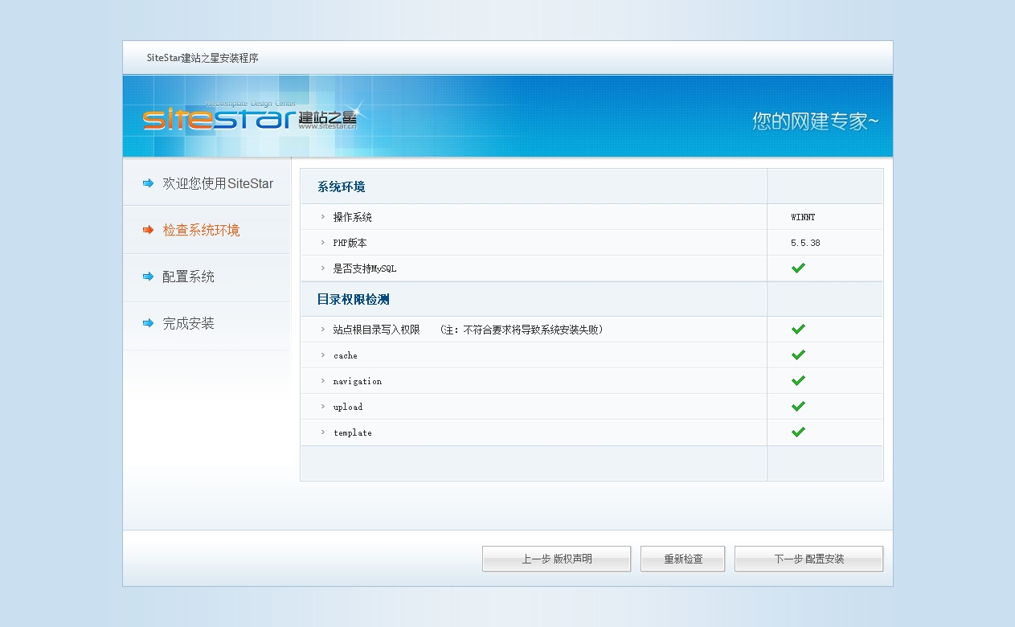Click the 您的网建专家~ slogan text

pyautogui.click(x=816, y=121)
